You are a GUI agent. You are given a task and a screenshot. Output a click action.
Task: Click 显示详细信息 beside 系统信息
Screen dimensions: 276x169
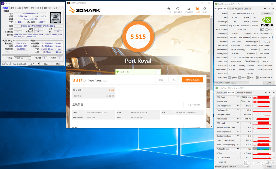tap(194, 104)
